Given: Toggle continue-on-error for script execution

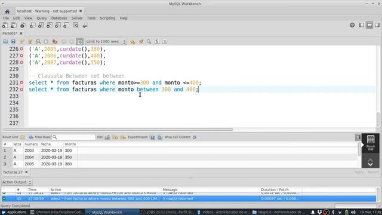Looking at the screenshot, I should click(55, 41).
